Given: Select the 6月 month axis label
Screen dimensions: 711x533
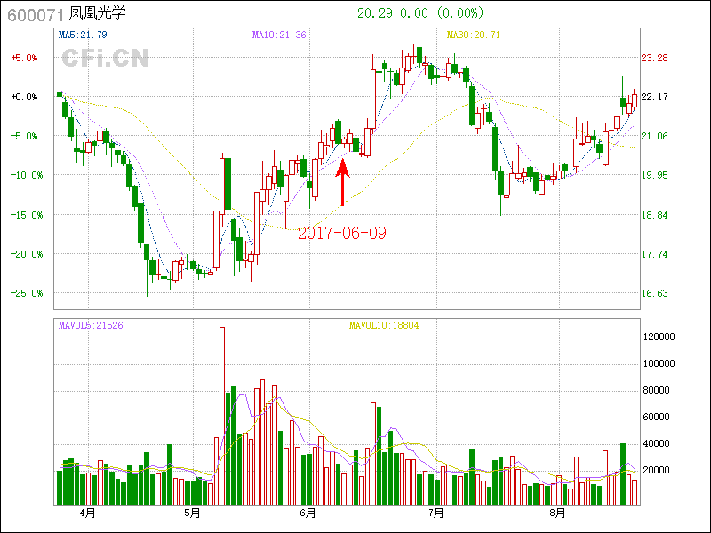Looking at the screenshot, I should point(308,513).
